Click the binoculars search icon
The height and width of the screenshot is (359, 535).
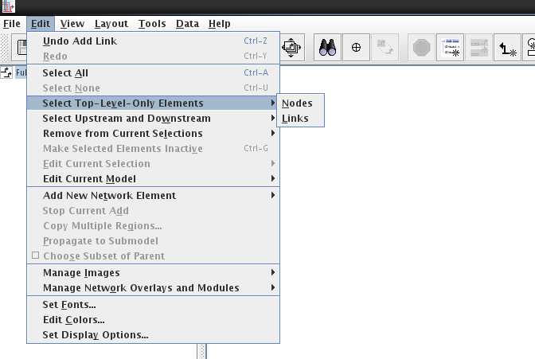[327, 47]
